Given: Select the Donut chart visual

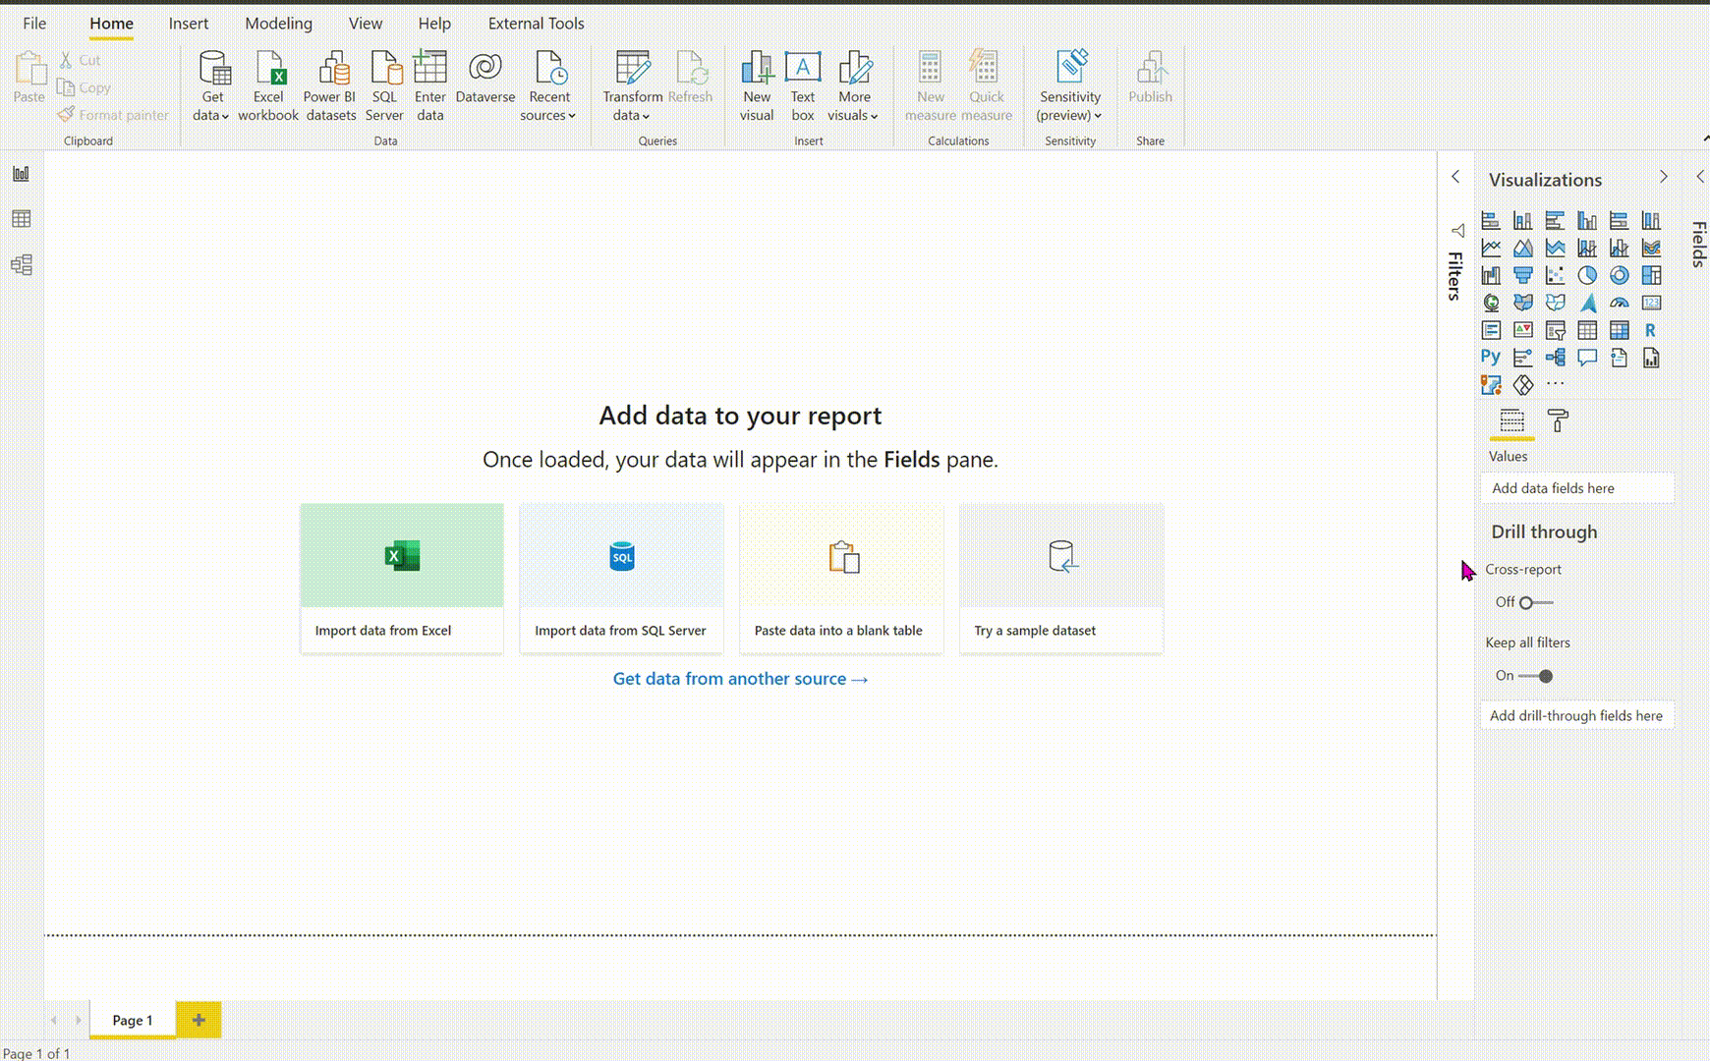Looking at the screenshot, I should (x=1619, y=275).
